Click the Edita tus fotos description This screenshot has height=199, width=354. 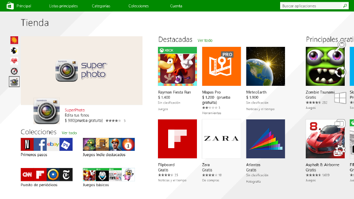77,115
